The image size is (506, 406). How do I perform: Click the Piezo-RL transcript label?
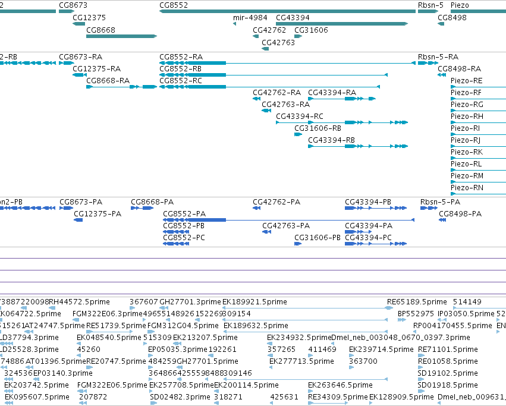[x=466, y=164]
